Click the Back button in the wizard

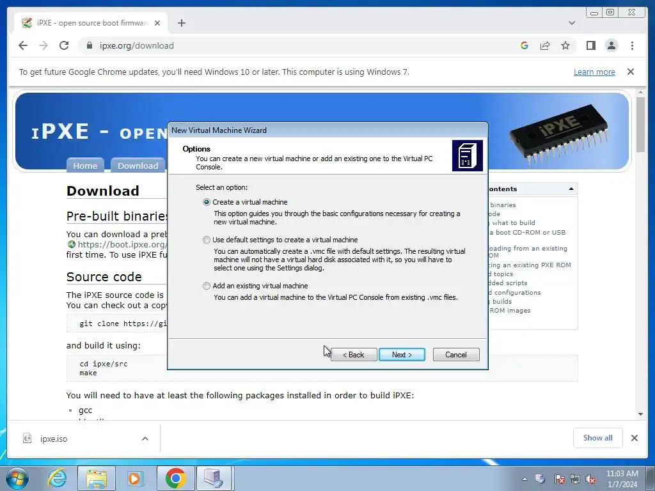tap(353, 354)
